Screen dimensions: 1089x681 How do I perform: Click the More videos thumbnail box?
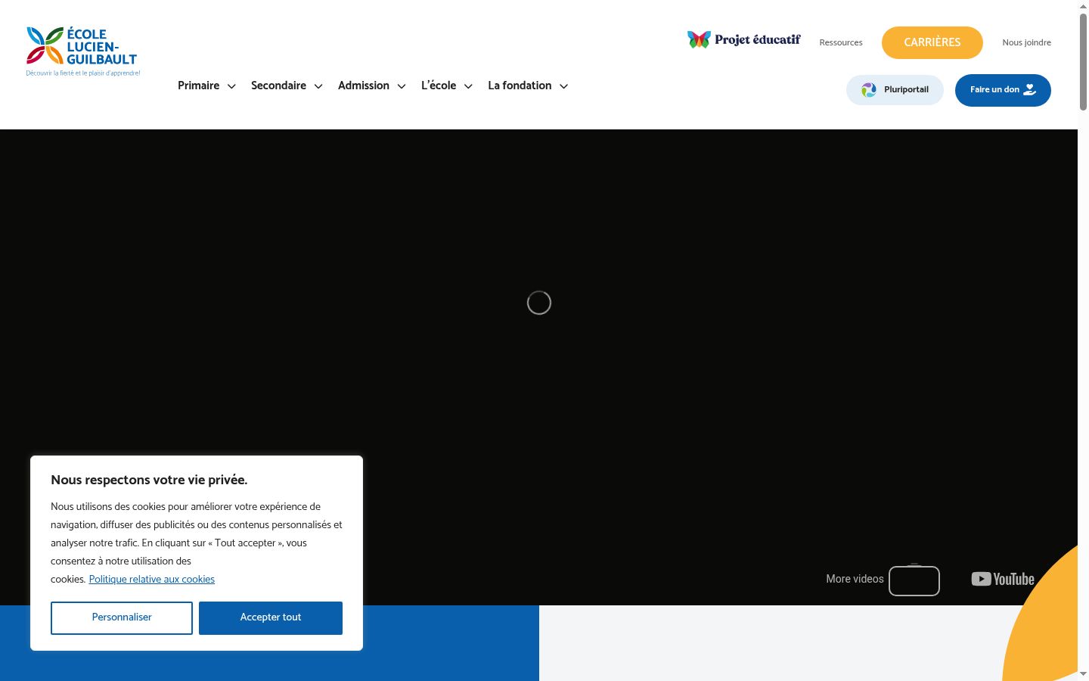(x=914, y=581)
